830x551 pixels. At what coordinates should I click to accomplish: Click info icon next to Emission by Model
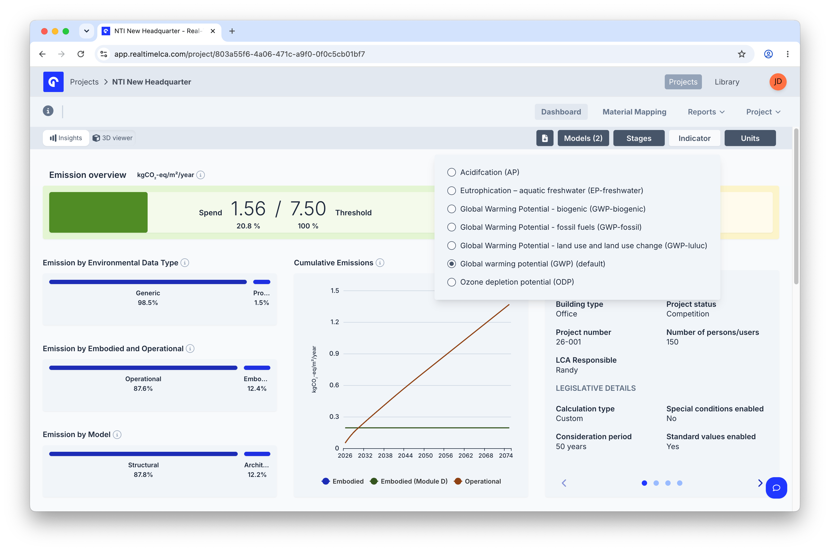tap(117, 435)
